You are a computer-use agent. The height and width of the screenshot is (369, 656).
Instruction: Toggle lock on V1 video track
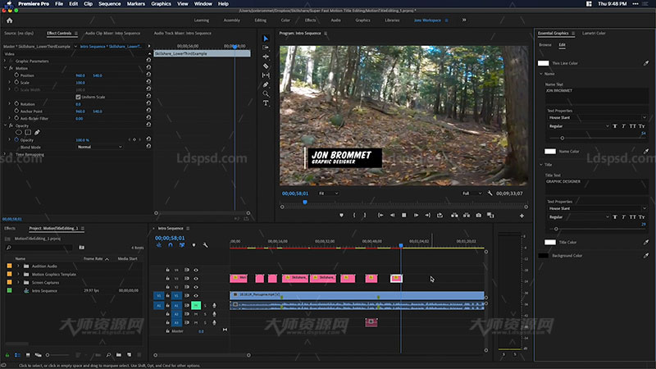[167, 296]
